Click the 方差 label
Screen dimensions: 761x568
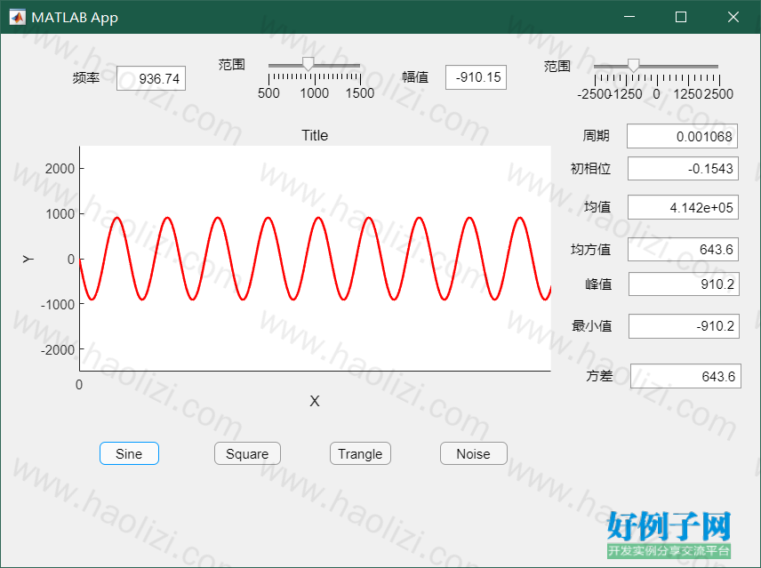click(x=599, y=376)
